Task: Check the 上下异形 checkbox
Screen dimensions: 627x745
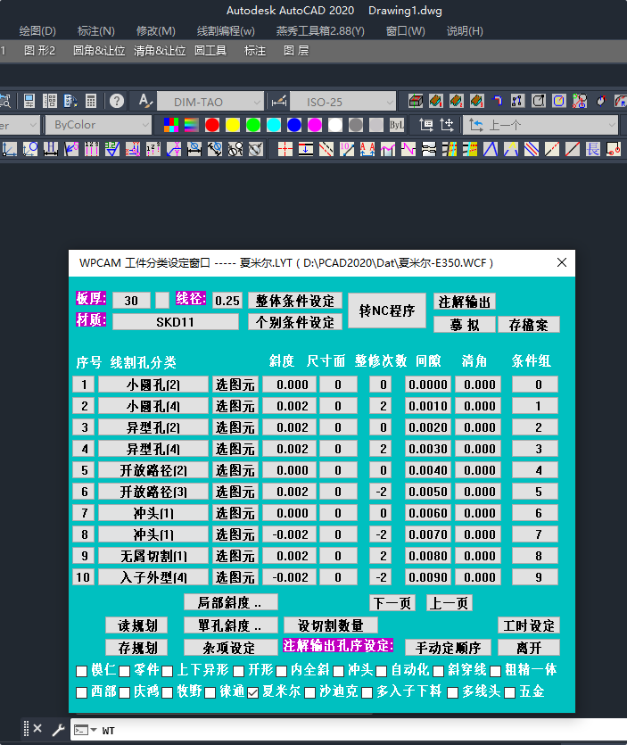Action: [167, 671]
